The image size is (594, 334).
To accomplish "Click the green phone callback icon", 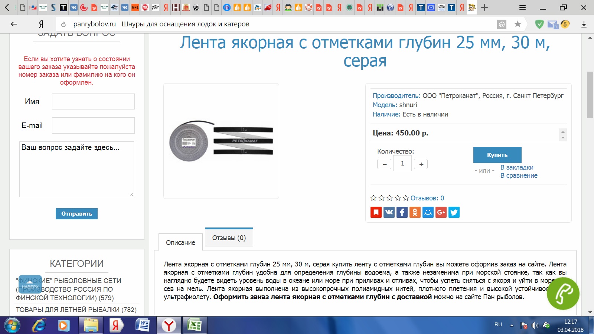I will click(563, 294).
